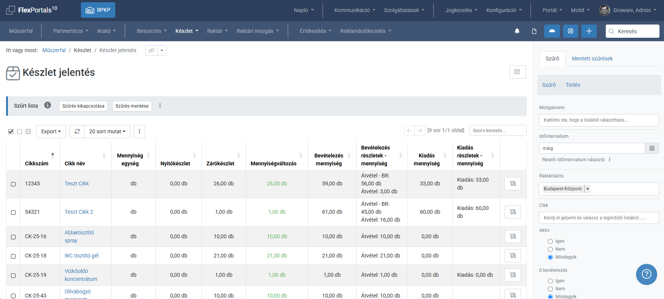Open the Kommunikáció menu
Screen dimensions: 664x299
[x=355, y=10]
